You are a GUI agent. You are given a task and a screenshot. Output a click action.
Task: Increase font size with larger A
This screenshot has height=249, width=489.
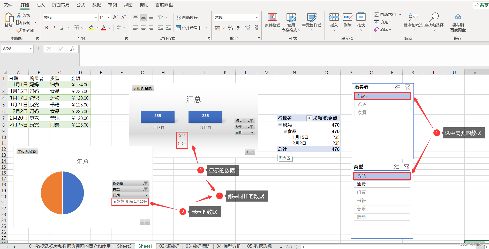tap(115, 17)
